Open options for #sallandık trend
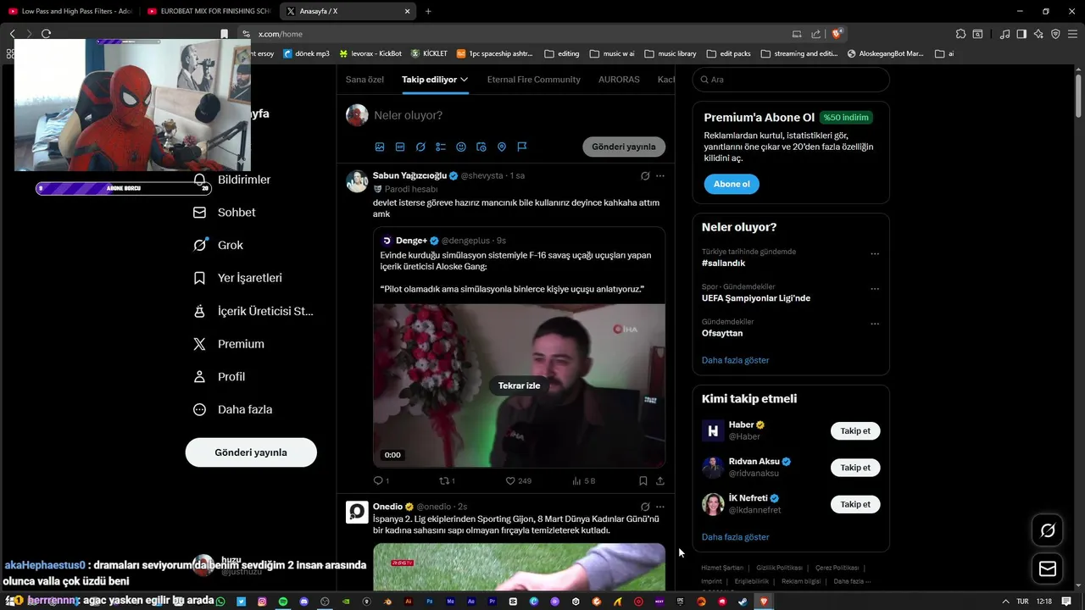The height and width of the screenshot is (610, 1085). (875, 254)
